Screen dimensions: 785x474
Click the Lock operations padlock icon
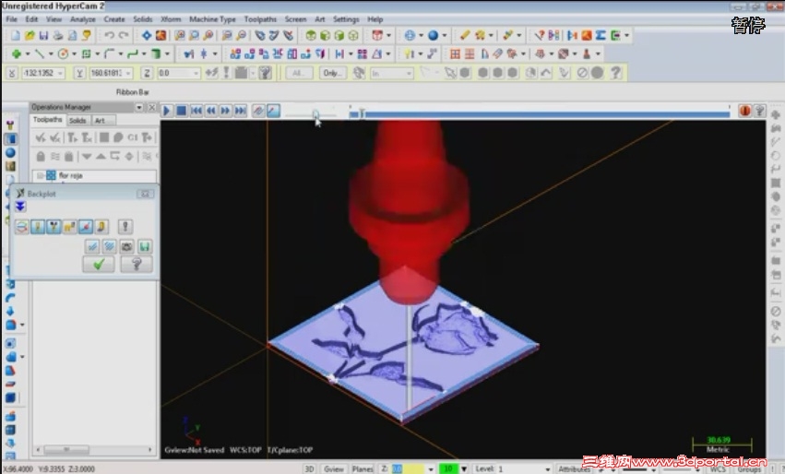coord(42,157)
